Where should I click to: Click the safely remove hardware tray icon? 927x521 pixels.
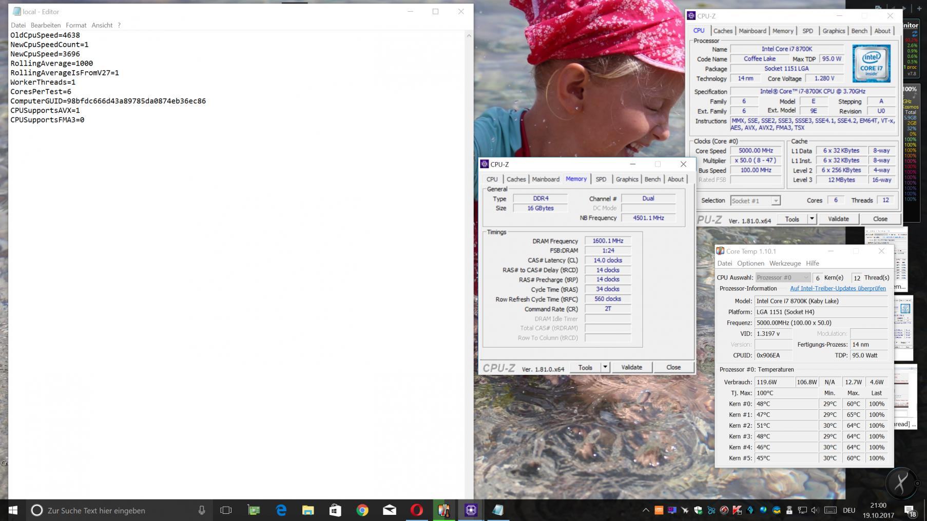789,510
